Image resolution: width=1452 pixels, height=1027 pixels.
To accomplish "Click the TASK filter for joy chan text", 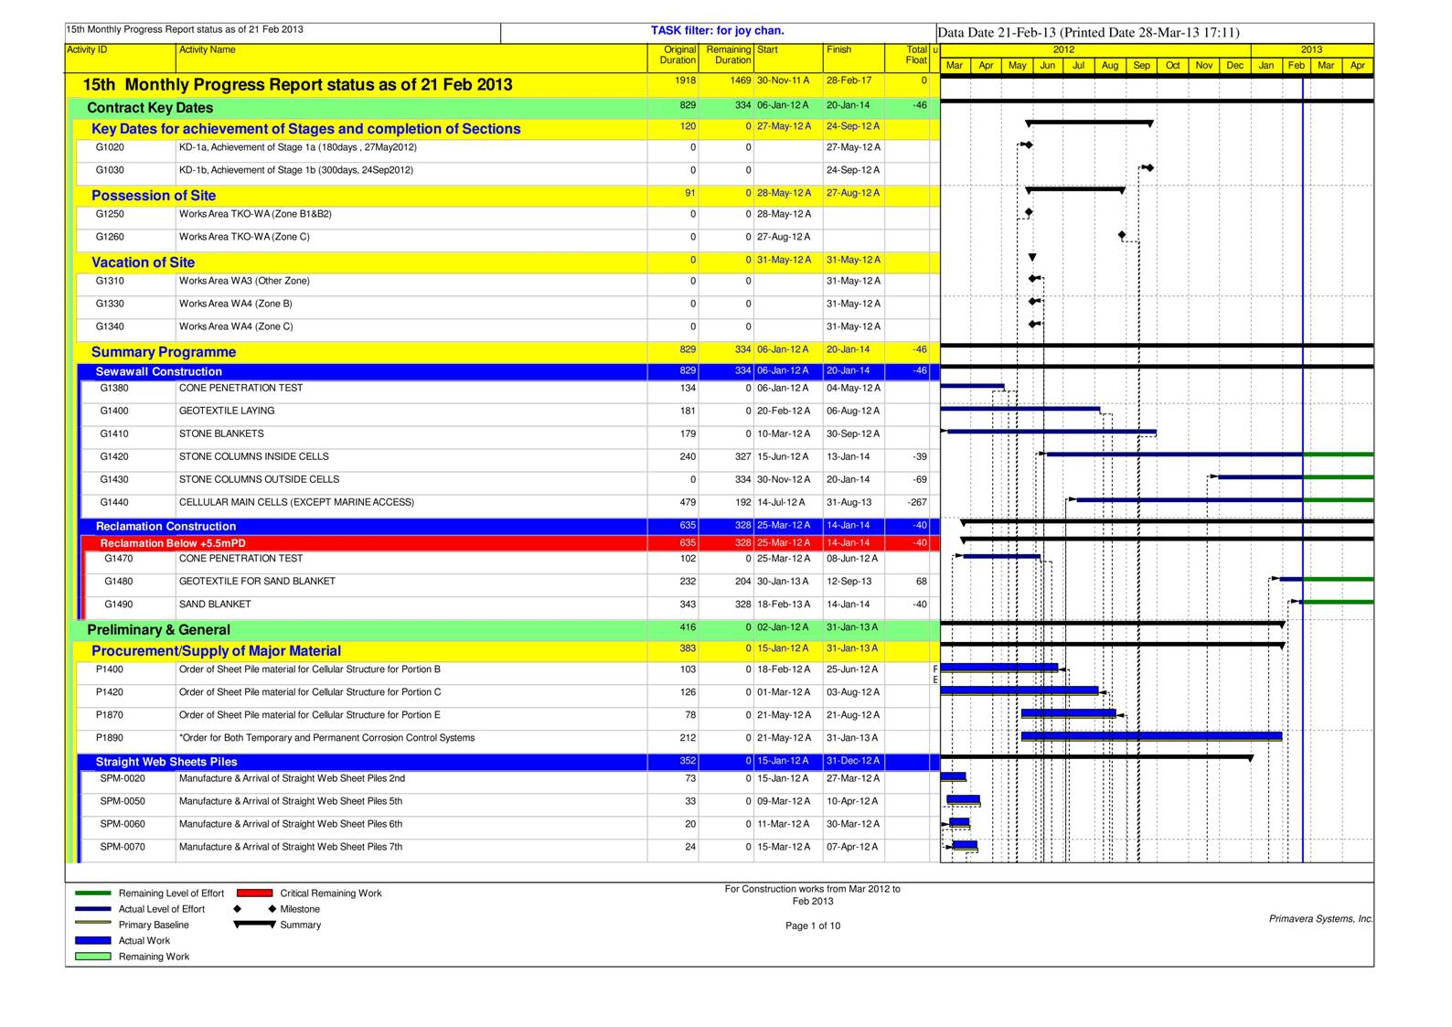I will tap(718, 30).
